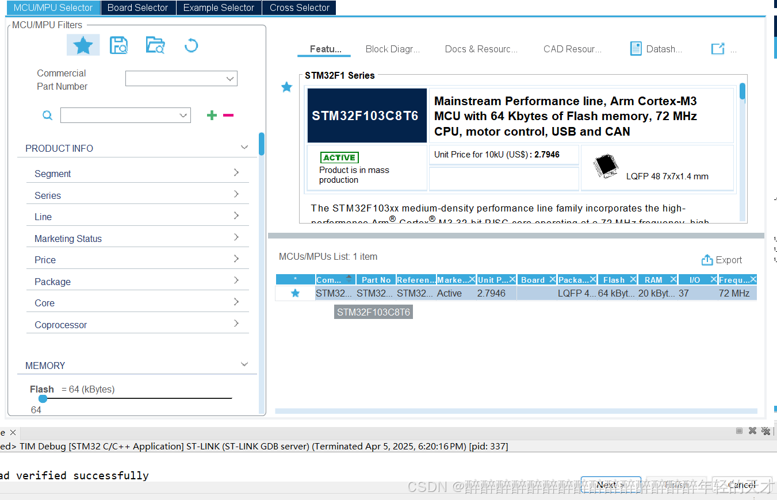Viewport: 777px width, 500px height.
Task: Expand the Series filter
Action: pyautogui.click(x=236, y=194)
